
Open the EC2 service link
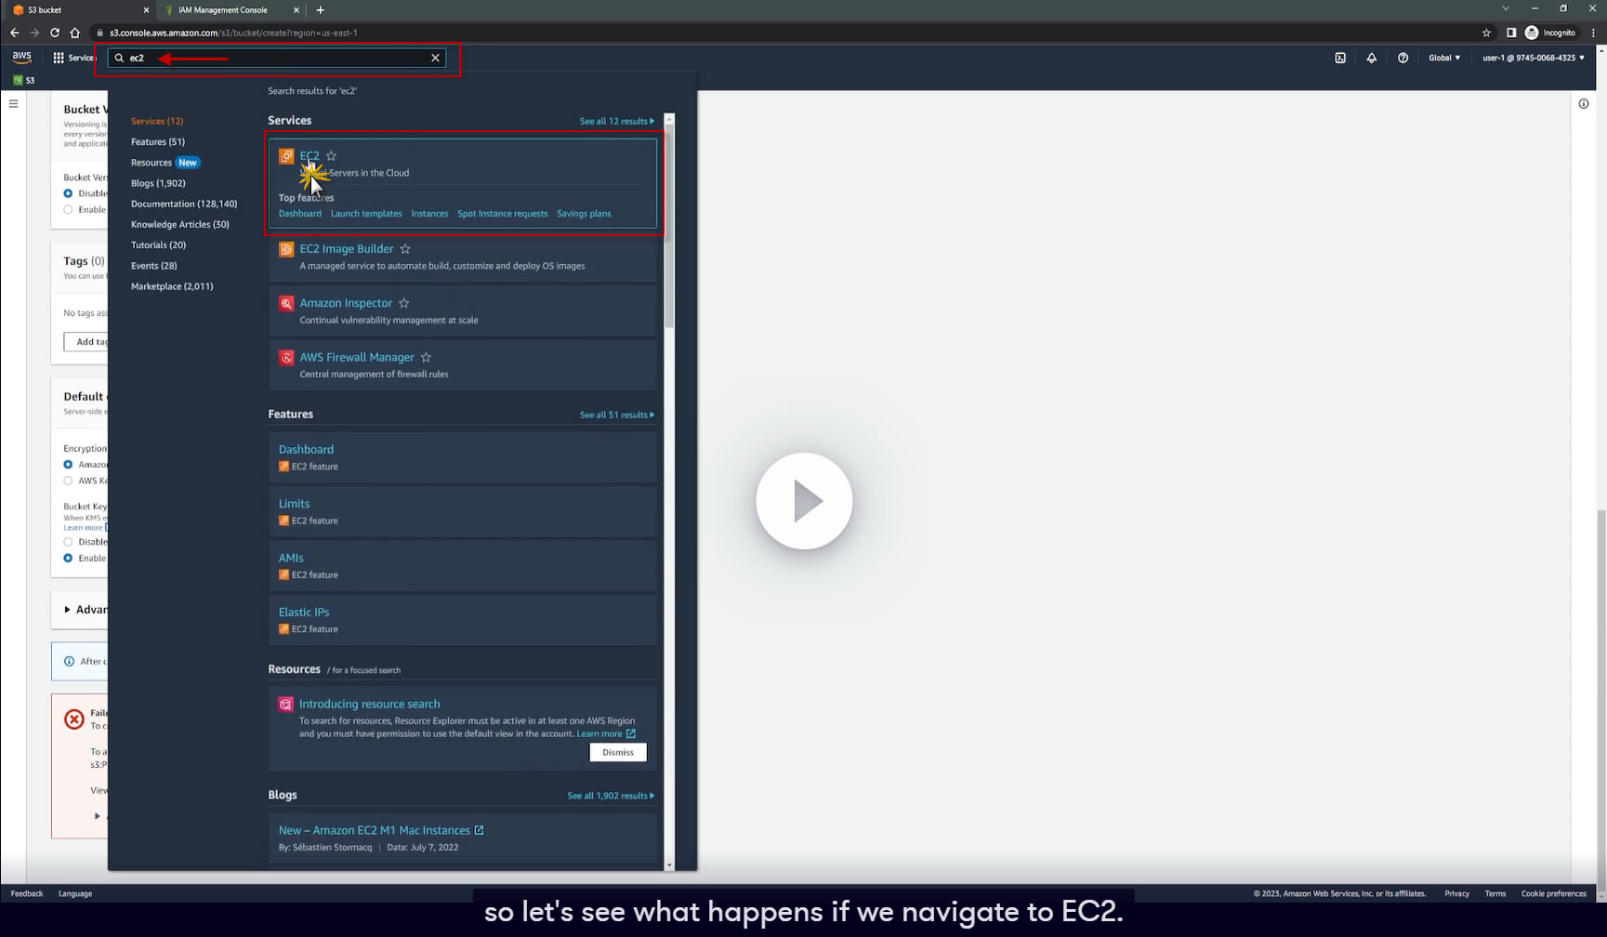[310, 156]
